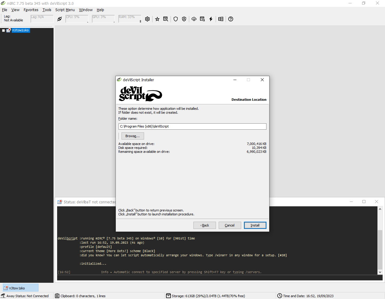Click the favorites star icon
385x299 pixels.
[157, 19]
